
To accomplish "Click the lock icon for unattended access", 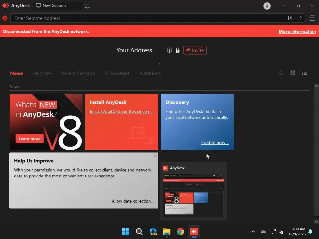I will [x=177, y=50].
